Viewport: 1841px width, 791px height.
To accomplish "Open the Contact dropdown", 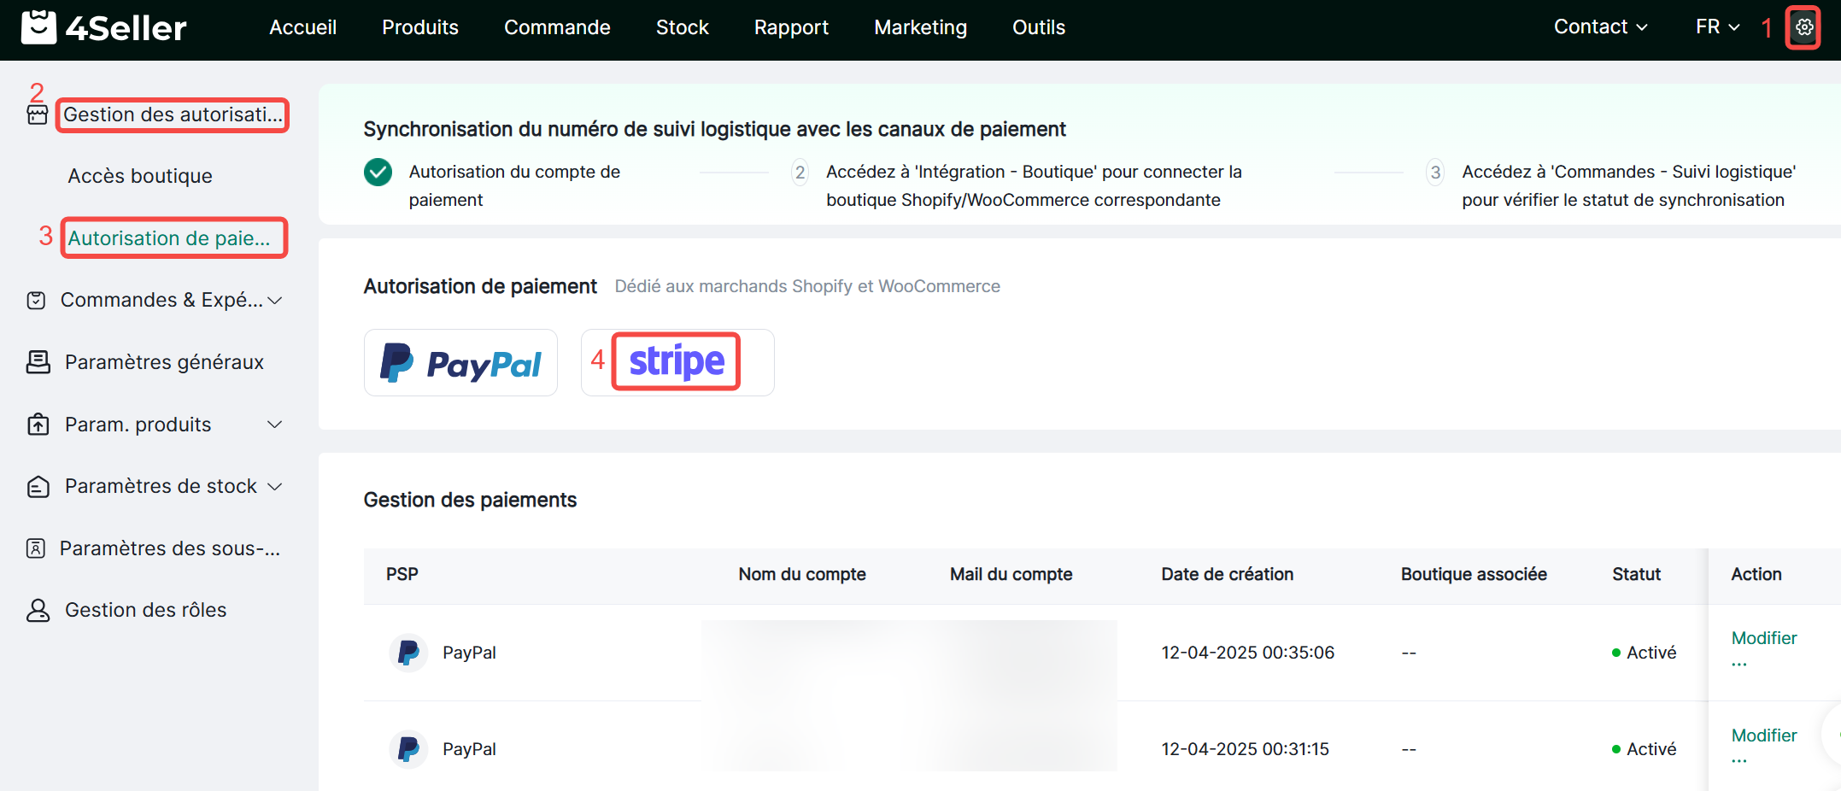I will pos(1600,27).
